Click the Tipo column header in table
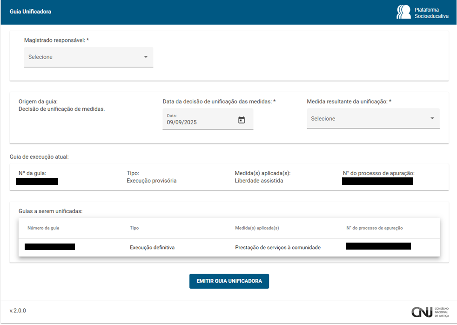 click(x=134, y=228)
